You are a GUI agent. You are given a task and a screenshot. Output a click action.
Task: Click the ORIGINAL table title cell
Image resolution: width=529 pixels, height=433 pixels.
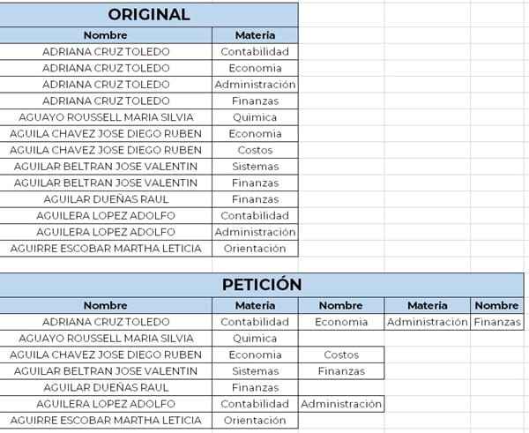point(149,14)
